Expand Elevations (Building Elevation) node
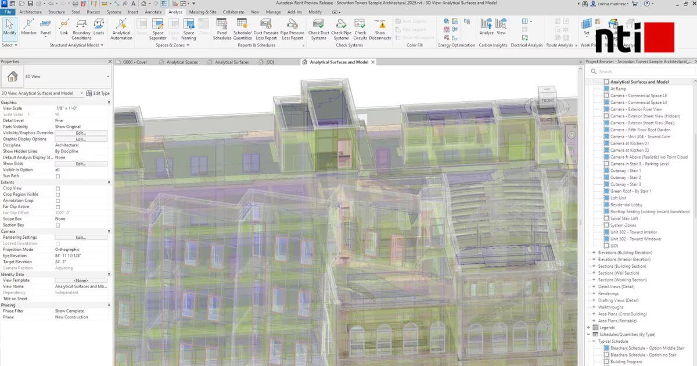Screen dimensions: 697x366 [594, 253]
